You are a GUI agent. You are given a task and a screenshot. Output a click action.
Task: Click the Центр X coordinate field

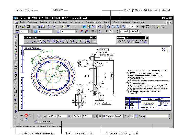coord(52,116)
